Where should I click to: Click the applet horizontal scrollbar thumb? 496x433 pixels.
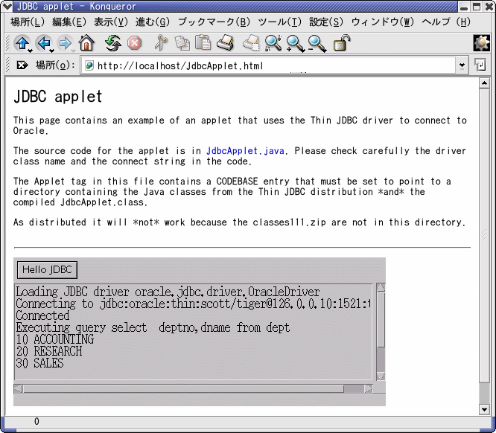pos(183,389)
